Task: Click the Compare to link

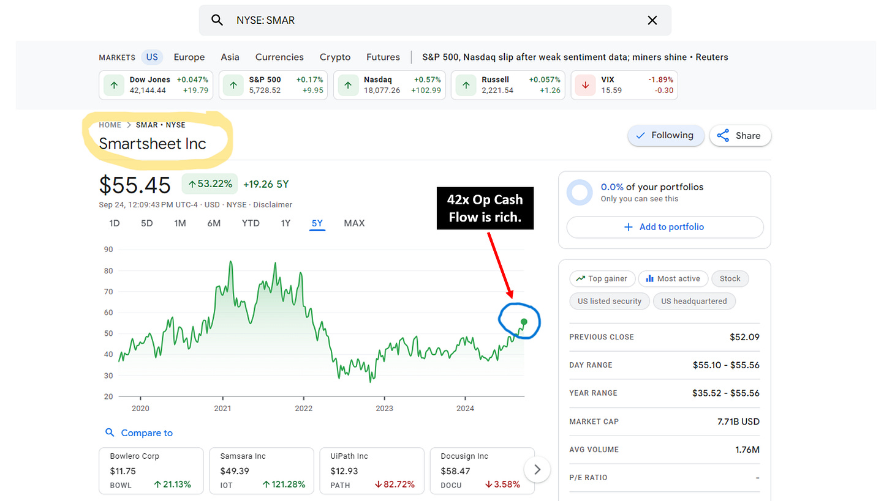Action: click(x=147, y=433)
